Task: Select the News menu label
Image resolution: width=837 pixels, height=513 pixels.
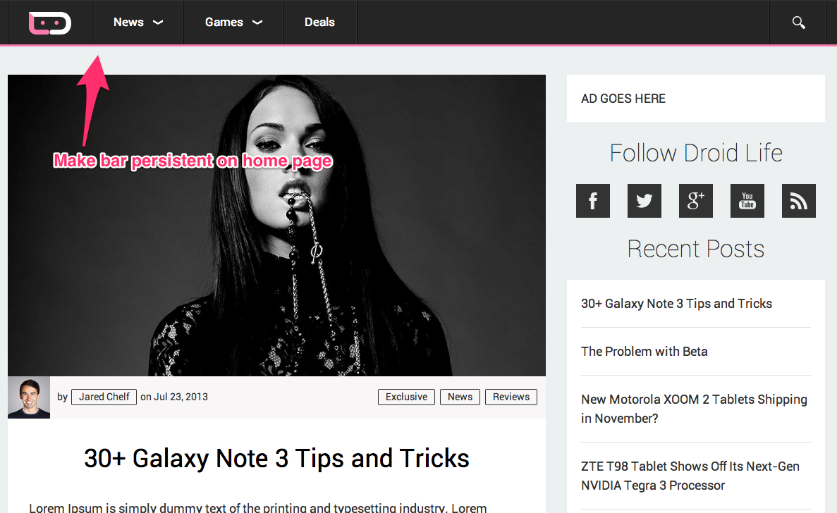Action: 128,23
